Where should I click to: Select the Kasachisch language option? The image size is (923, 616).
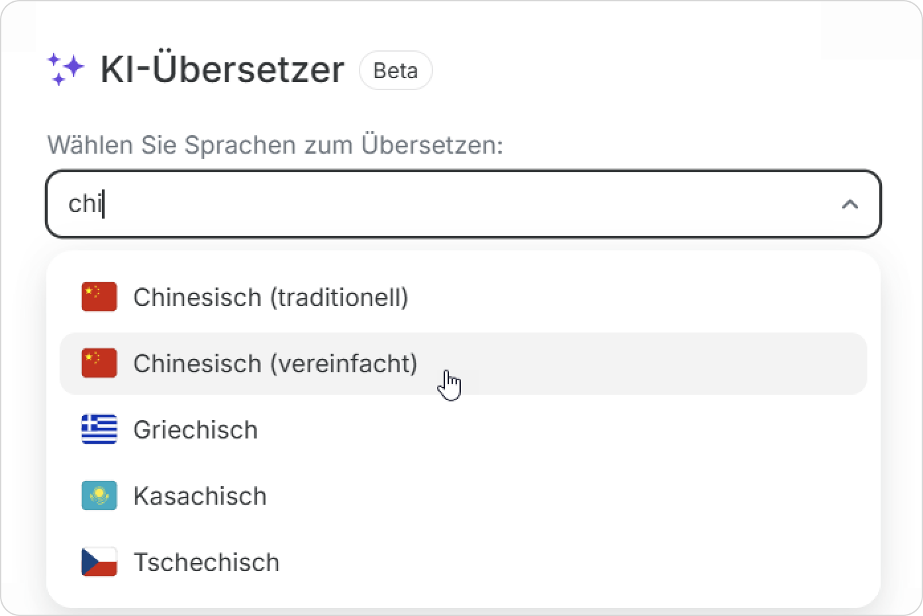200,496
